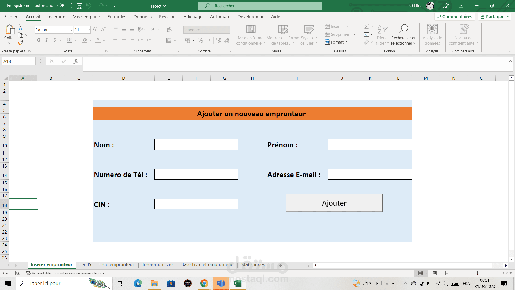The width and height of the screenshot is (515, 290).
Task: Select Mettre sous forme de tableau
Action: click(282, 35)
